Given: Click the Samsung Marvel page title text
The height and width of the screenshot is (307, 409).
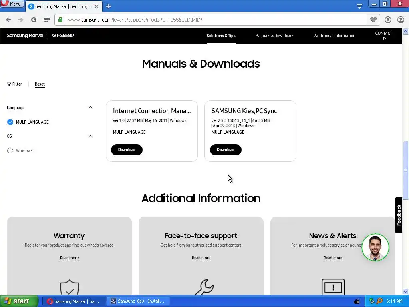Looking at the screenshot, I should (25, 36).
